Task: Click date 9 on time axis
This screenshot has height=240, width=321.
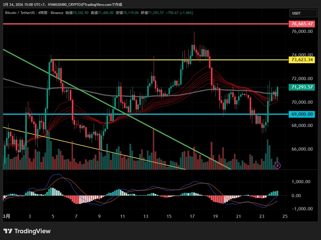Action: (x=99, y=216)
